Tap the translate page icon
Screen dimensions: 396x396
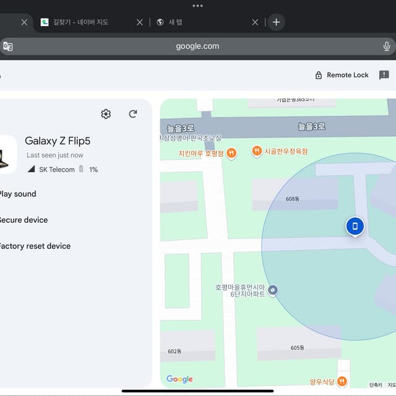pos(8,46)
